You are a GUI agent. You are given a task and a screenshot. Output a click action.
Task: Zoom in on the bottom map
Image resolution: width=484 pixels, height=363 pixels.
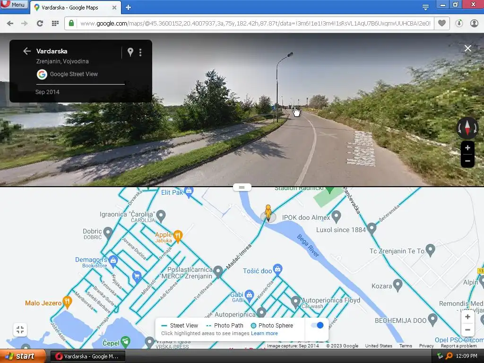pyautogui.click(x=467, y=317)
